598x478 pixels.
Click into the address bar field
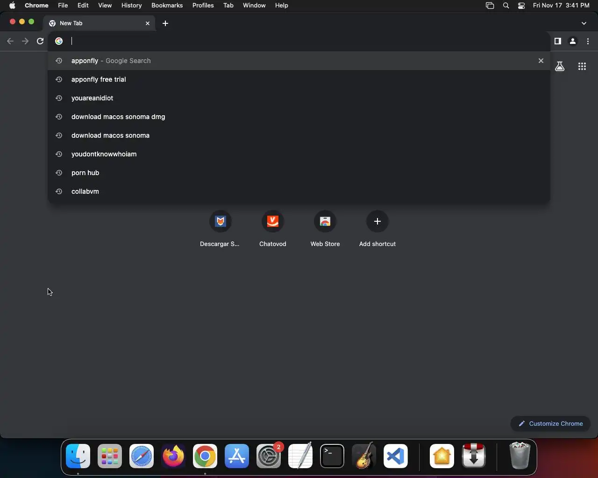click(299, 41)
